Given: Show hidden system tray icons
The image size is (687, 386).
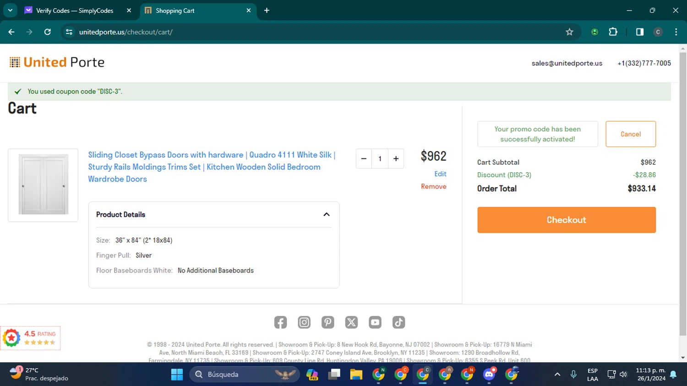Looking at the screenshot, I should coord(557,375).
